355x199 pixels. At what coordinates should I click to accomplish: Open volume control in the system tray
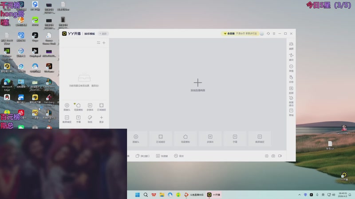coord(334,195)
